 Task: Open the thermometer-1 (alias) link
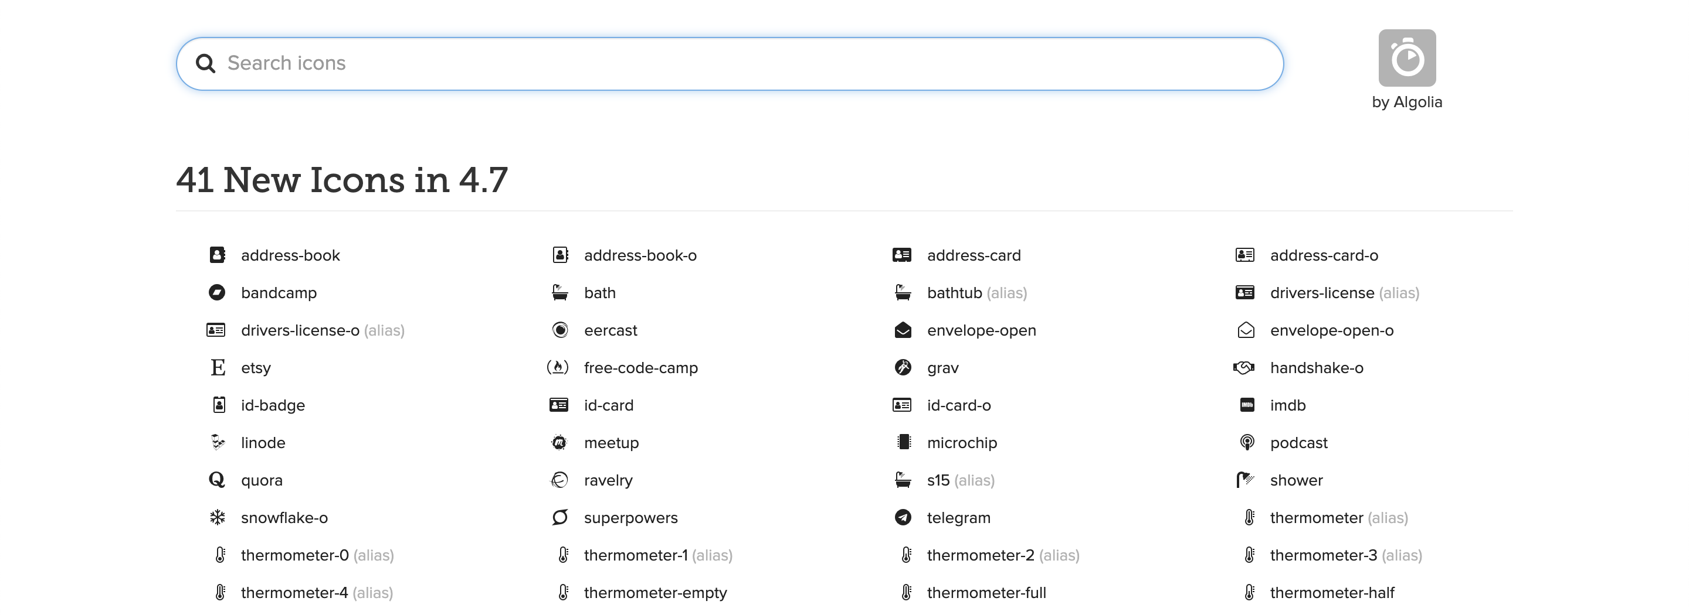[x=658, y=555]
